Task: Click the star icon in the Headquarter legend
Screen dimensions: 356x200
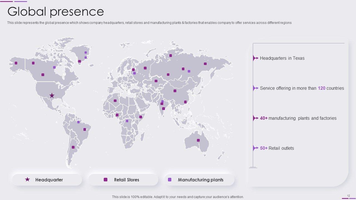Action: tap(27, 180)
